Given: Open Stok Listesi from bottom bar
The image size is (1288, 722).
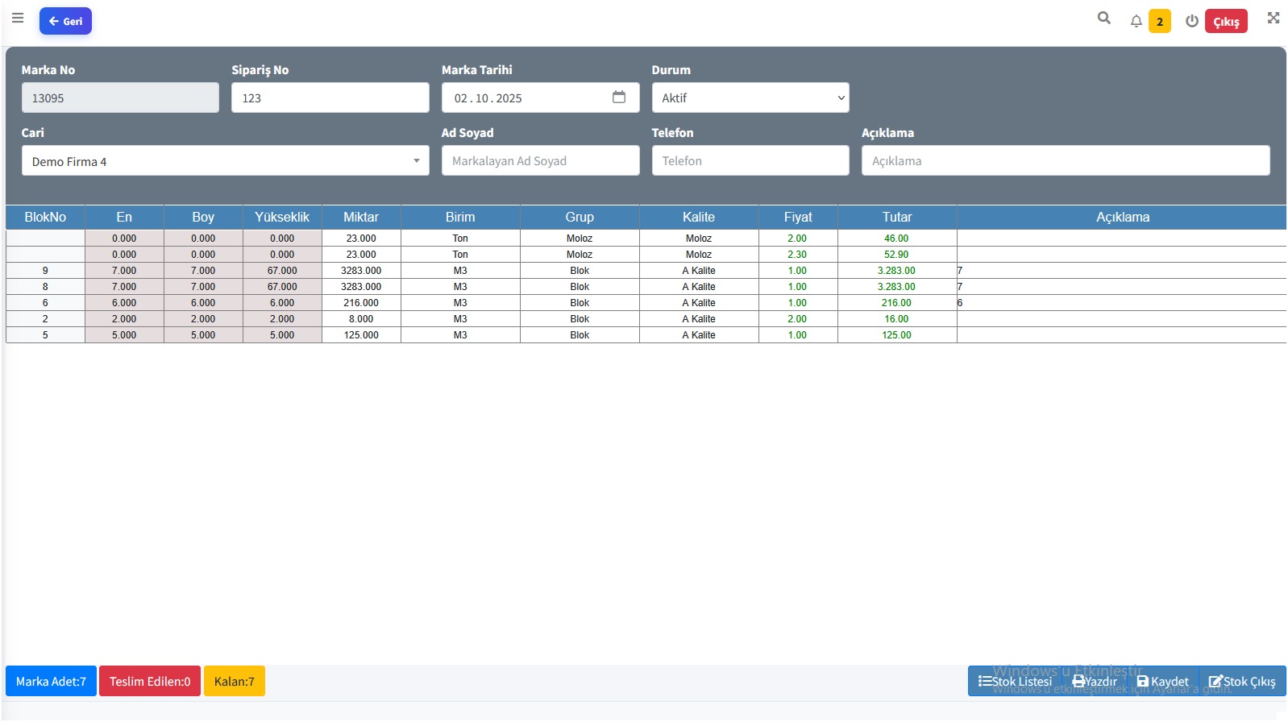Looking at the screenshot, I should tap(1016, 681).
